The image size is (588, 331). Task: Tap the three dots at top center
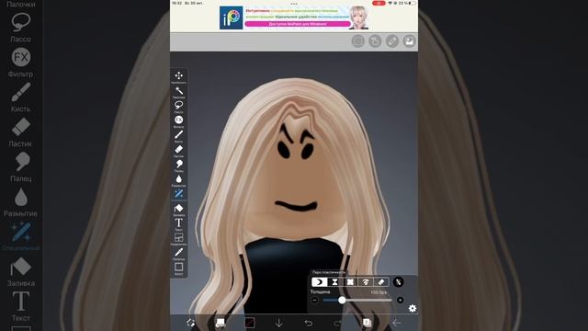tap(294, 4)
